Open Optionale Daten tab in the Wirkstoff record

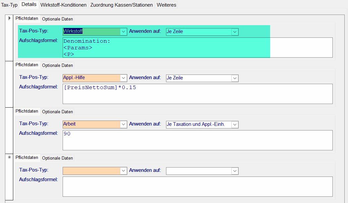57,19
